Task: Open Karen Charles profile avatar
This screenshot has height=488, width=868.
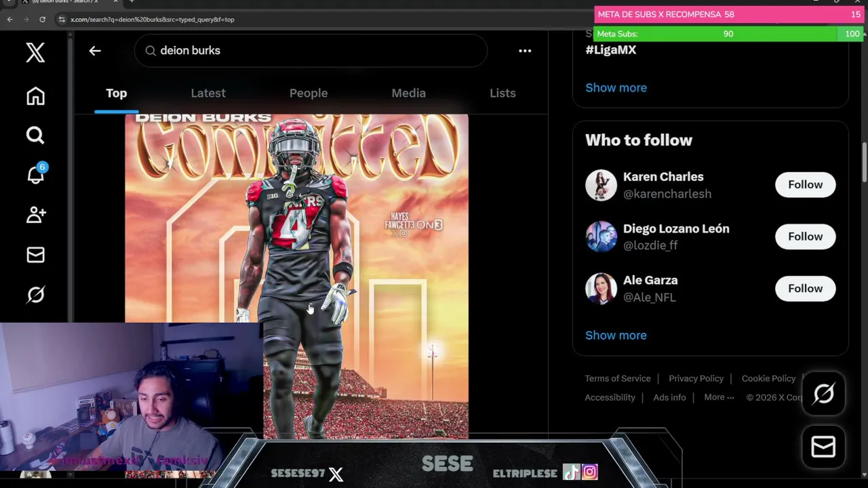Action: (601, 185)
